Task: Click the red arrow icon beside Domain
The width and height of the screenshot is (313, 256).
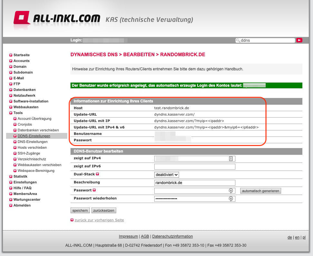Action: pyautogui.click(x=11, y=67)
